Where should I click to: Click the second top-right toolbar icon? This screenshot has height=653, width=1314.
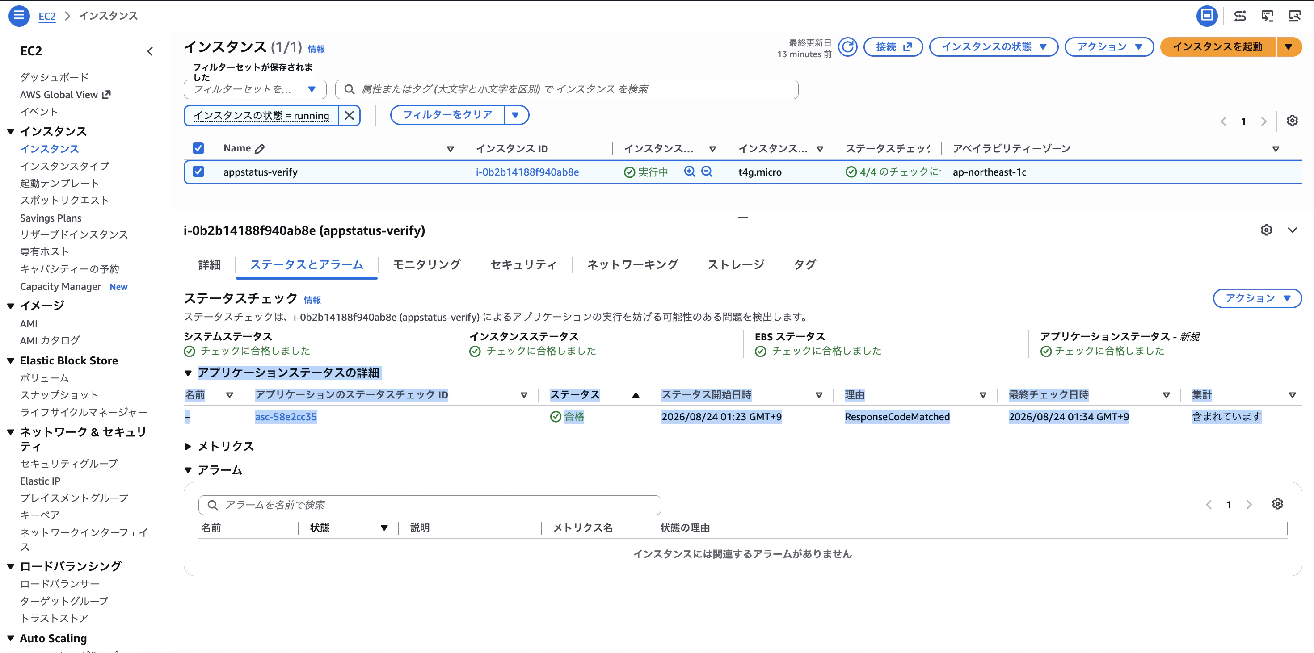(1240, 16)
